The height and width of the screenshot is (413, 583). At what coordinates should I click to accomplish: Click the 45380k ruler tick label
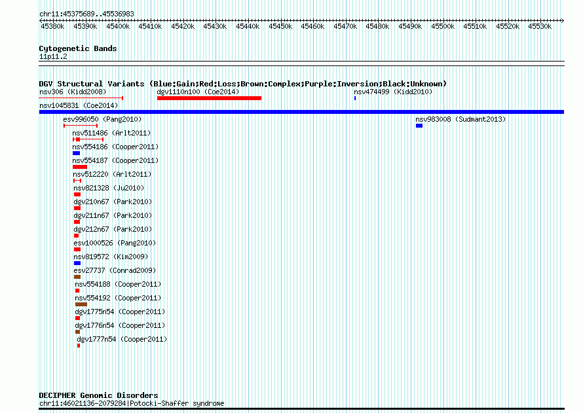click(x=52, y=26)
